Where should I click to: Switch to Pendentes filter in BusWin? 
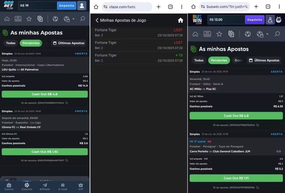[x=219, y=60]
